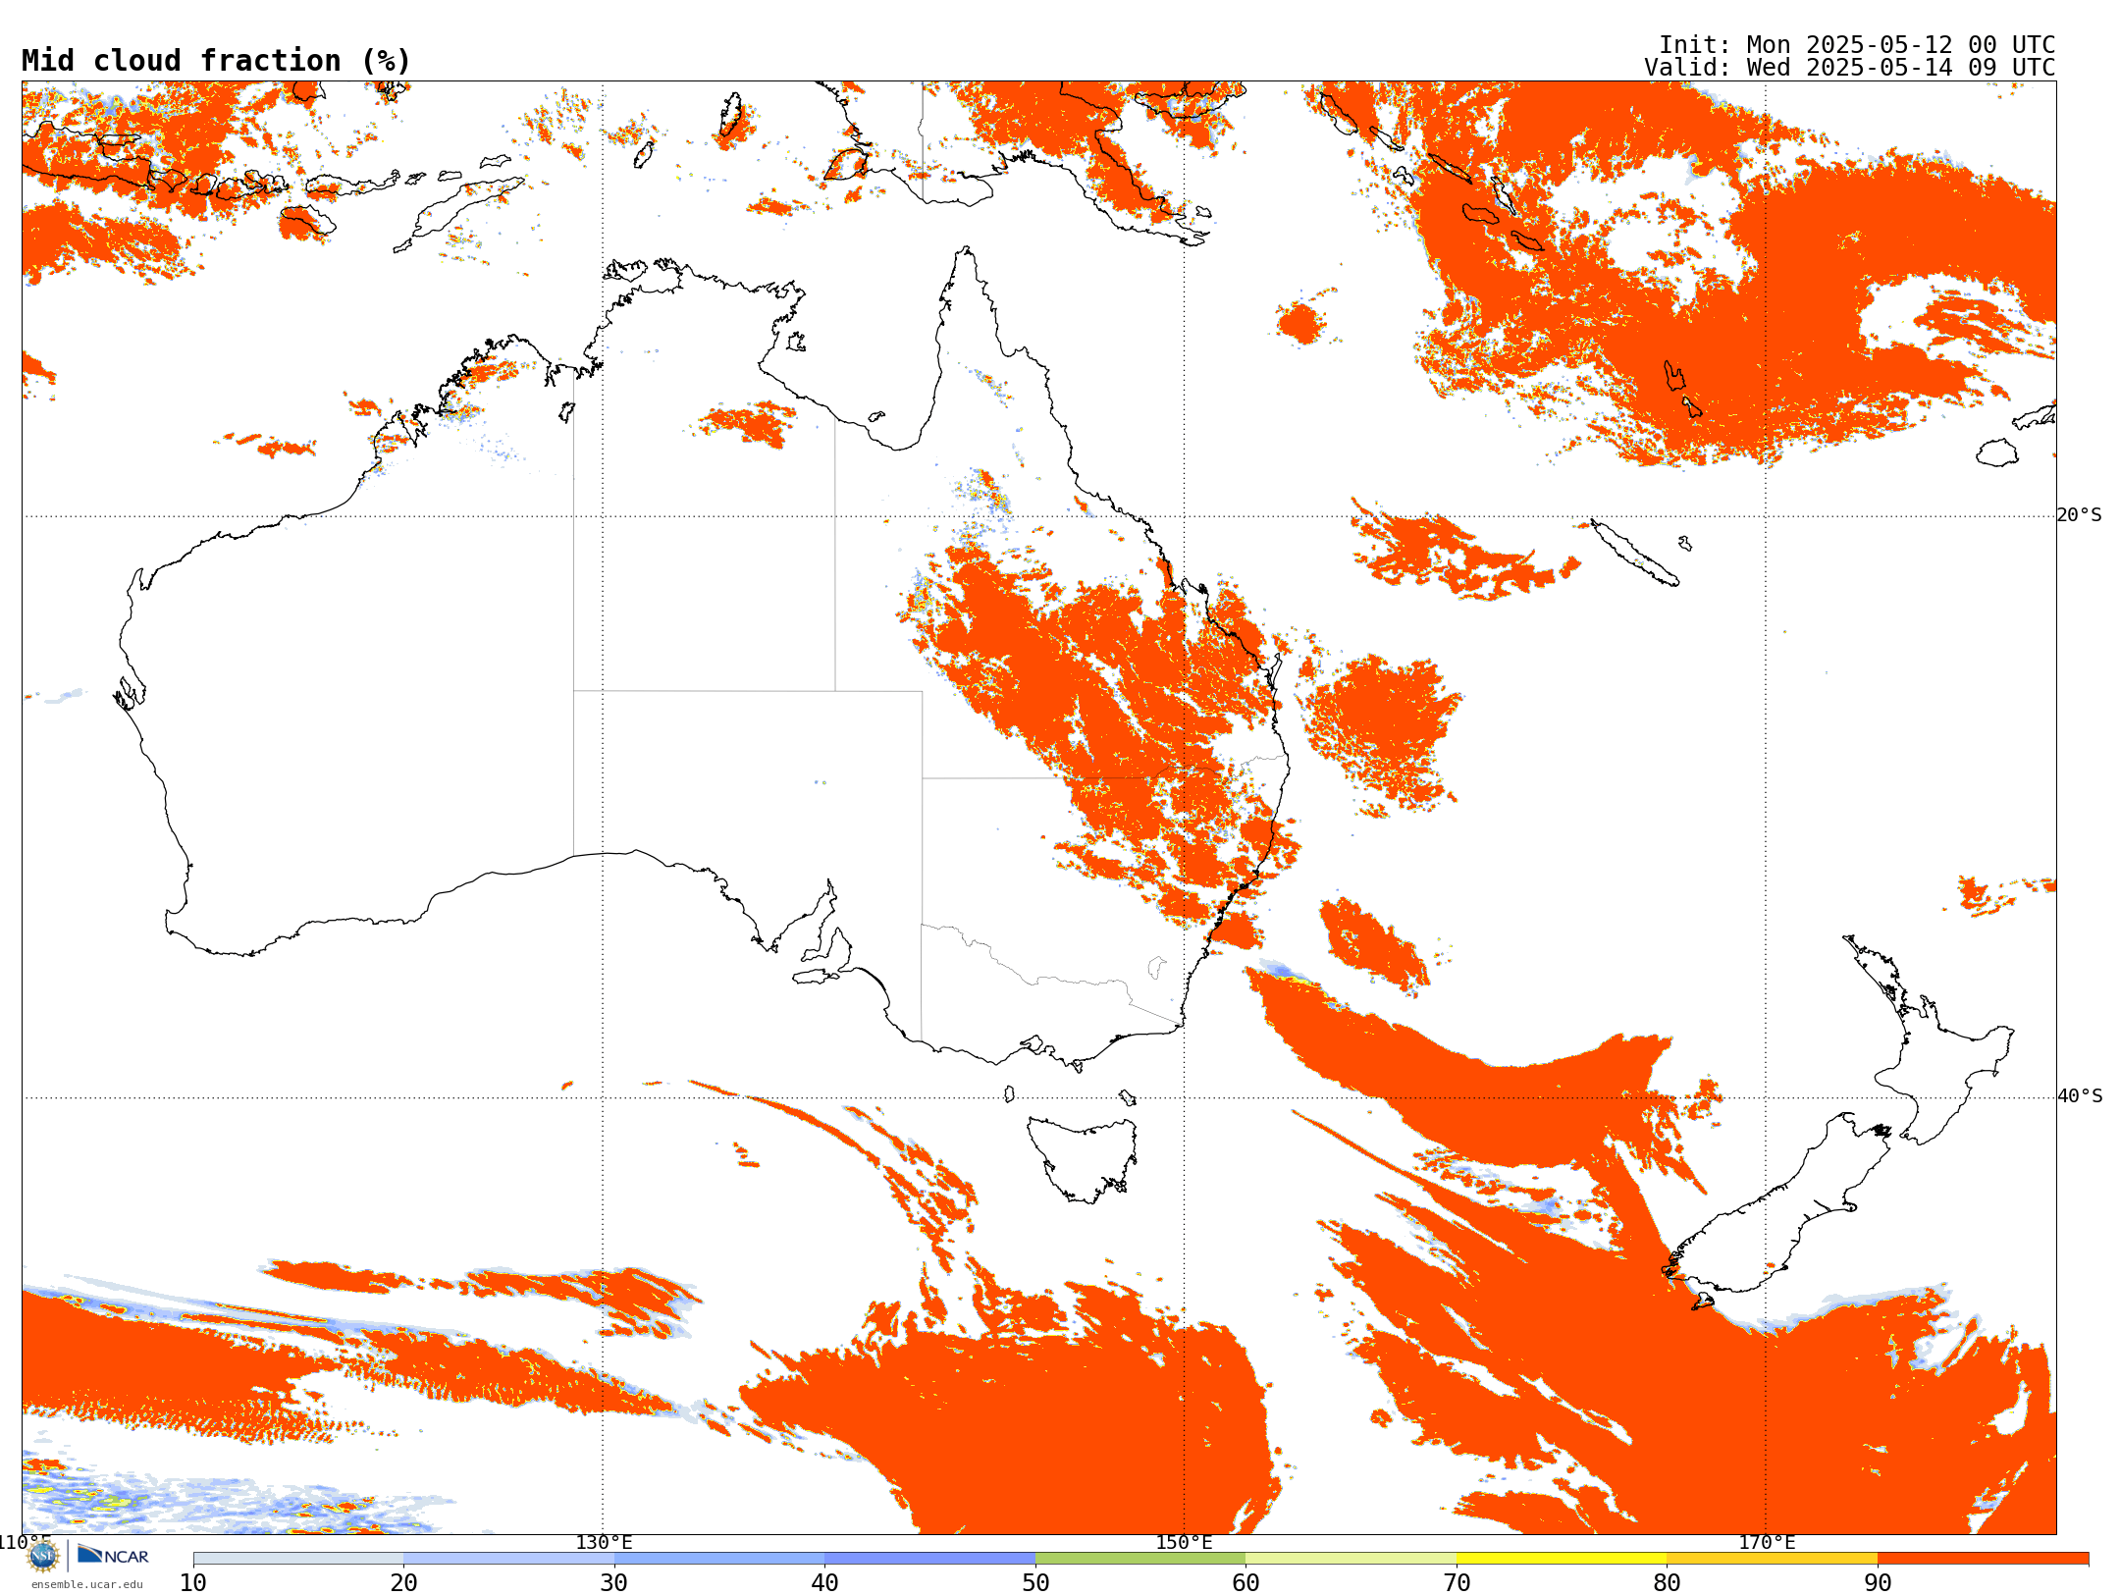Click the colorbar label '20'
The height and width of the screenshot is (1596, 2120).
[403, 1583]
